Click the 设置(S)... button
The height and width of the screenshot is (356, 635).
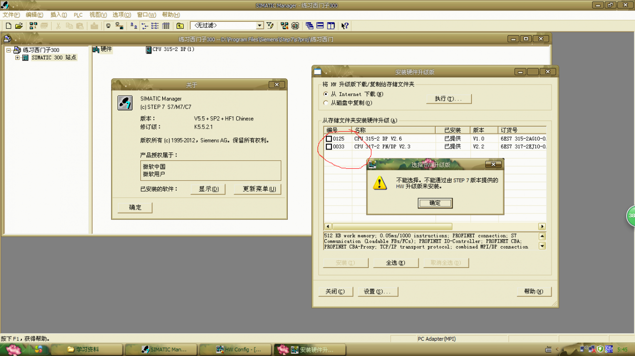click(x=378, y=292)
